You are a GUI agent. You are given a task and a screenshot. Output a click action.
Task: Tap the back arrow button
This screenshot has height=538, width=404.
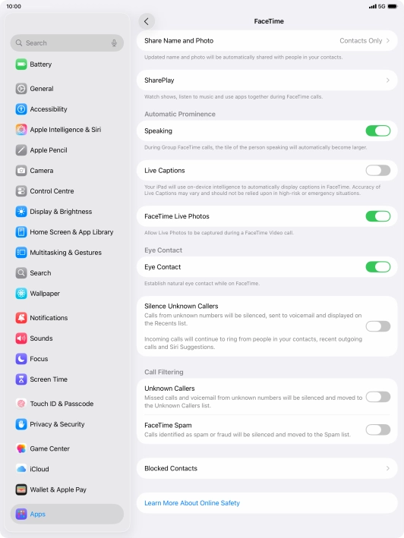[x=147, y=21]
